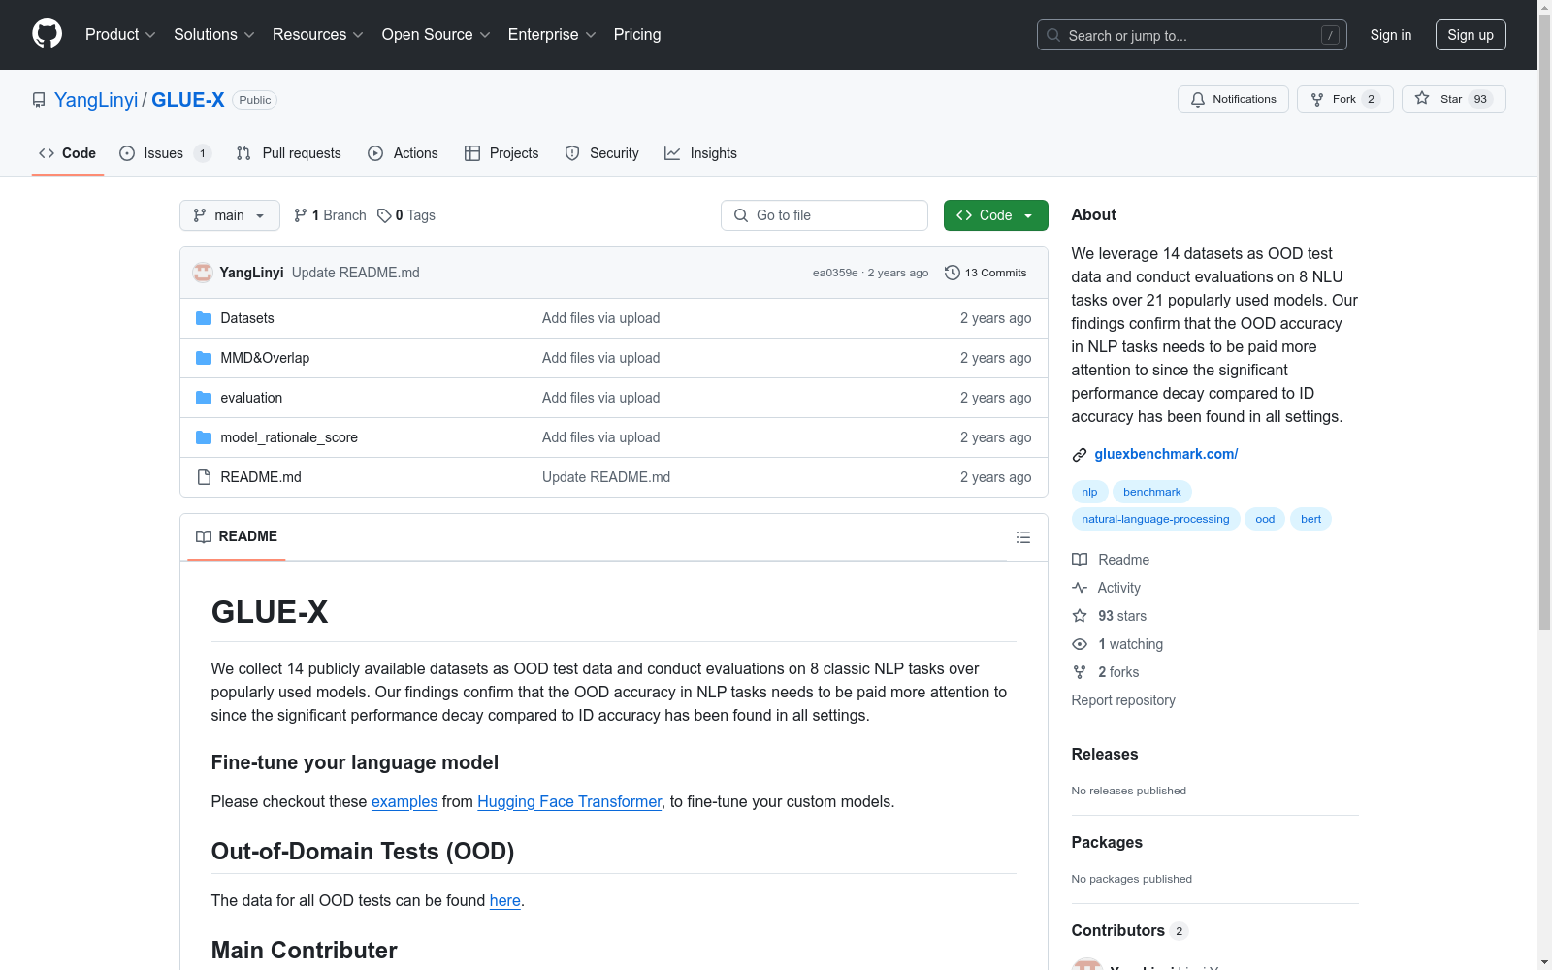This screenshot has height=970, width=1552.
Task: Open 'Add files via upload' commit for Datasets
Action: tap(601, 318)
